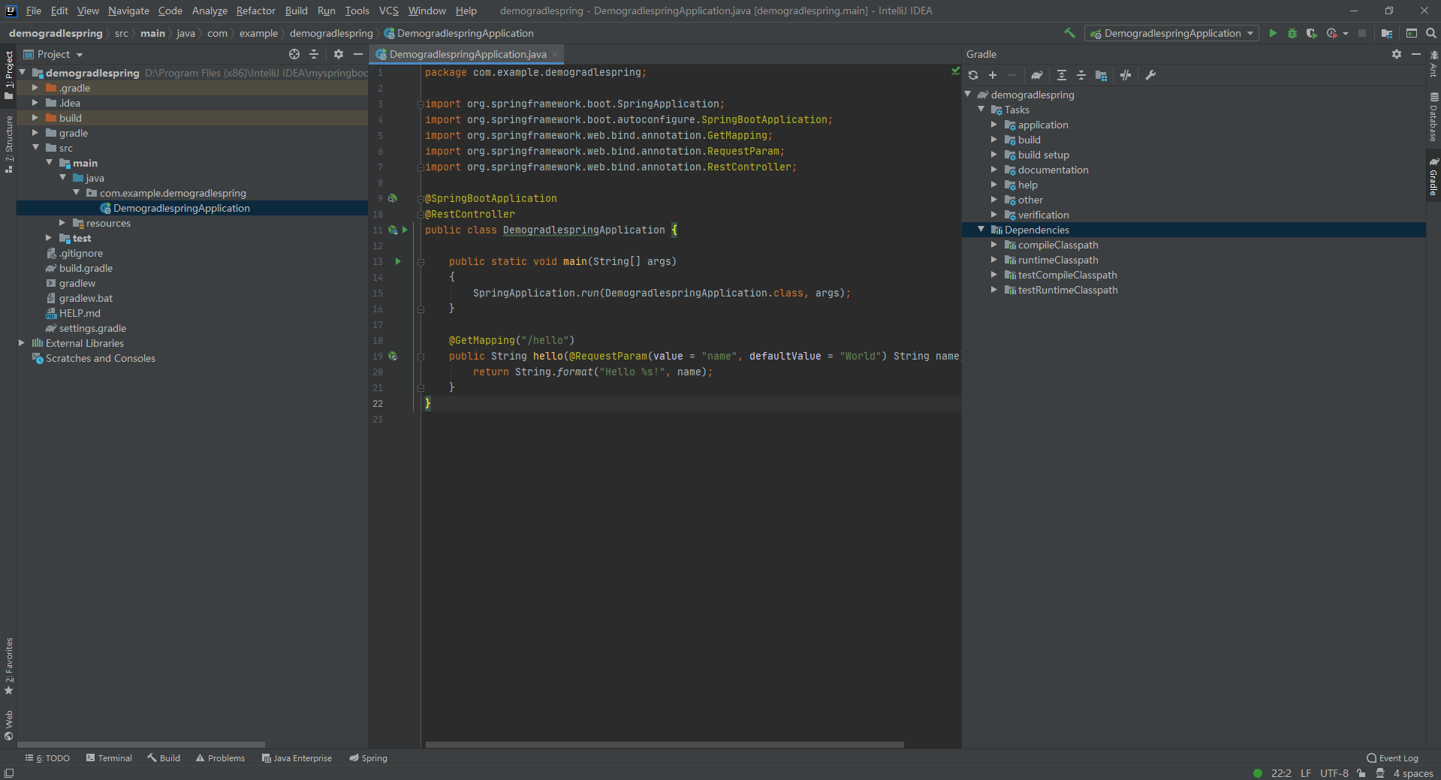Open Gradle build tool settings wrench
This screenshot has width=1441, height=780.
tap(1150, 75)
